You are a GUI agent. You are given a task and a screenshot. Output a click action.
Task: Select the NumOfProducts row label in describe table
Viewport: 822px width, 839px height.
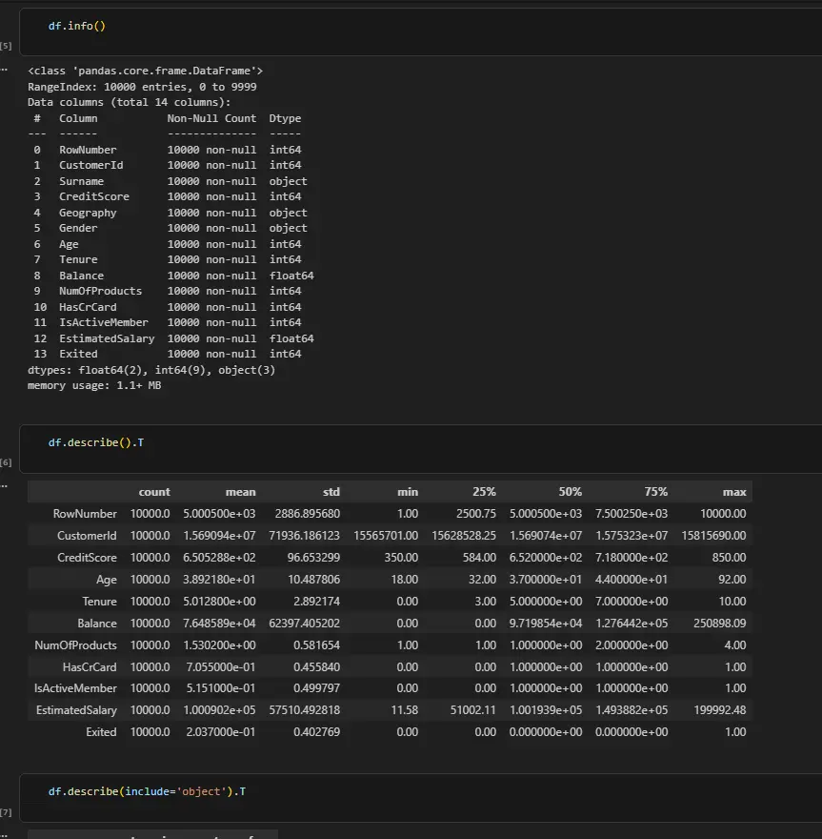pos(75,645)
